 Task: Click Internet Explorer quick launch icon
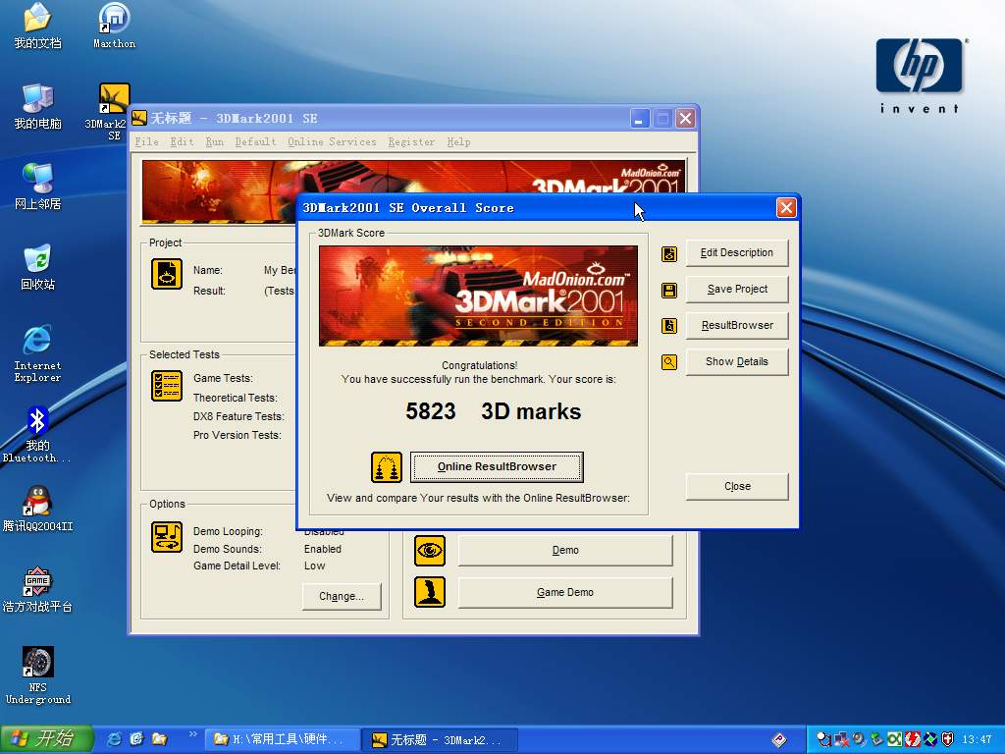point(115,739)
